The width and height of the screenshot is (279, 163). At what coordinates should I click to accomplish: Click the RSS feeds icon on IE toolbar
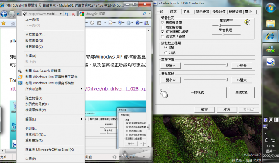[99, 23]
